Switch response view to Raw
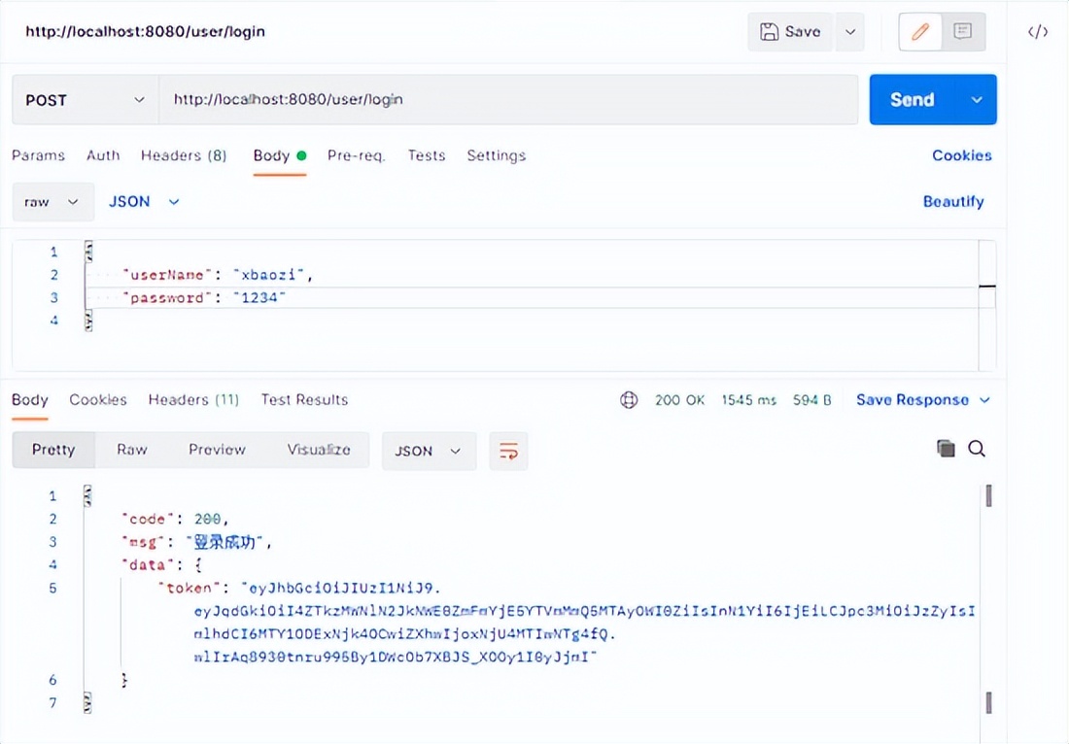Viewport: 1069px width, 744px height. (x=132, y=450)
